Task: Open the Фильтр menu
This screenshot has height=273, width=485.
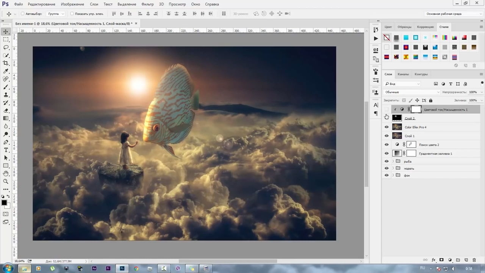Action: point(147,4)
